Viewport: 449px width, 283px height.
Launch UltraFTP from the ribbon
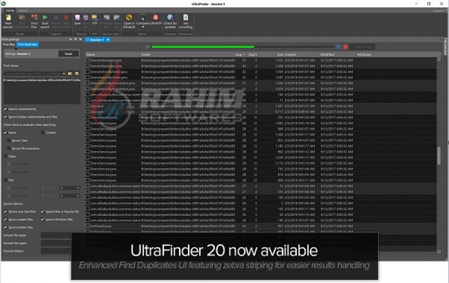pyautogui.click(x=156, y=20)
